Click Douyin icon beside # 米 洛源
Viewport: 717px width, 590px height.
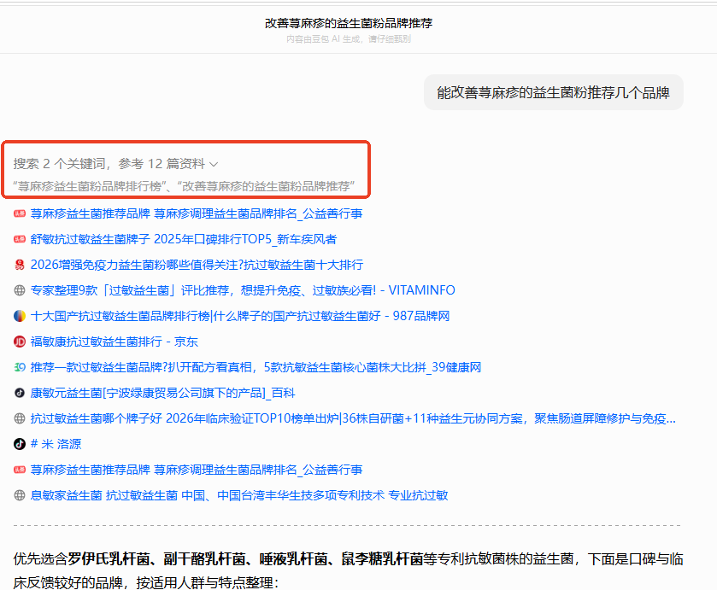coord(19,444)
